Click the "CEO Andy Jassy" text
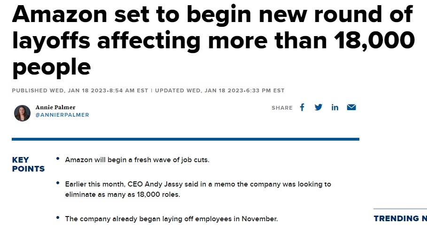 [x=155, y=184]
